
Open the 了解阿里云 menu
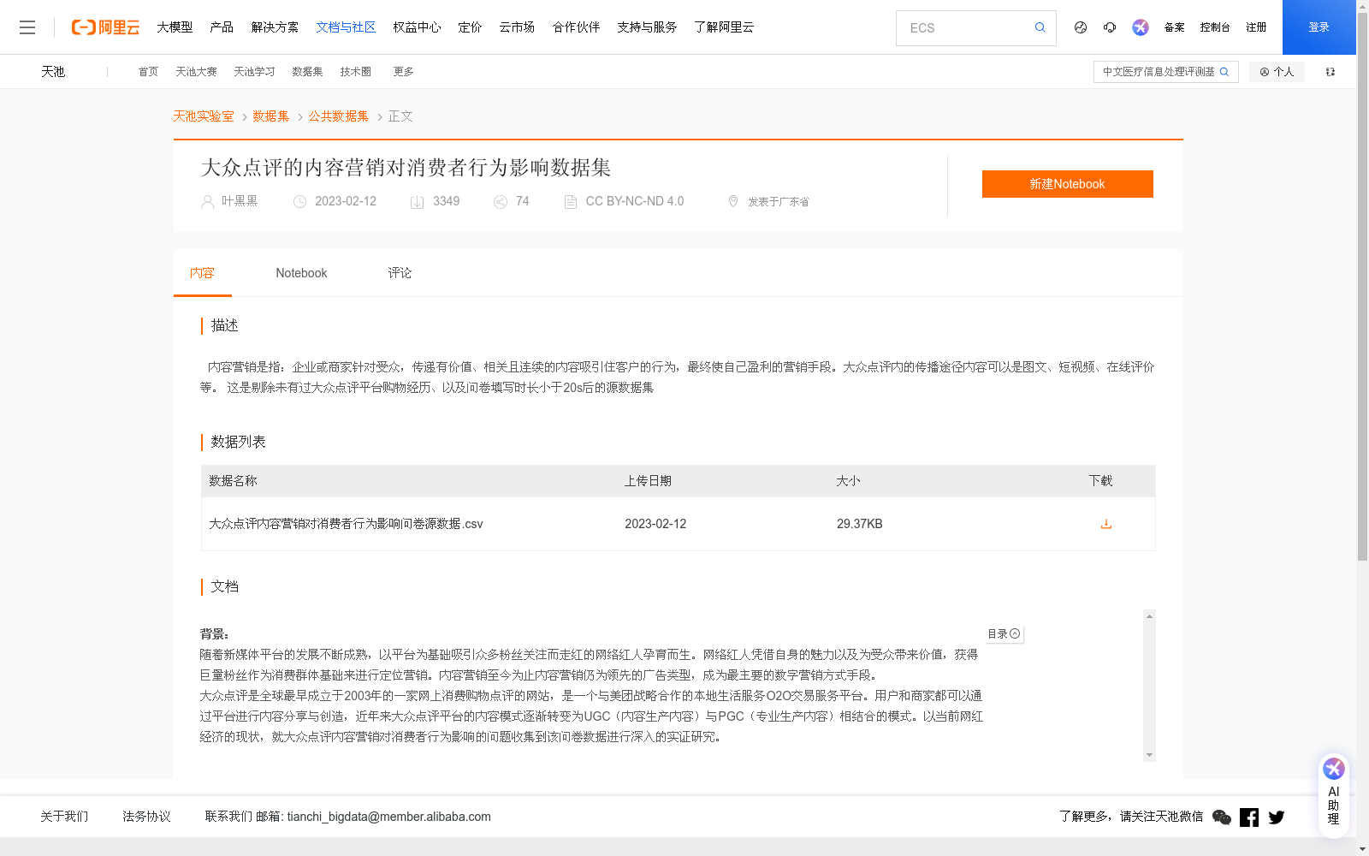pyautogui.click(x=724, y=27)
